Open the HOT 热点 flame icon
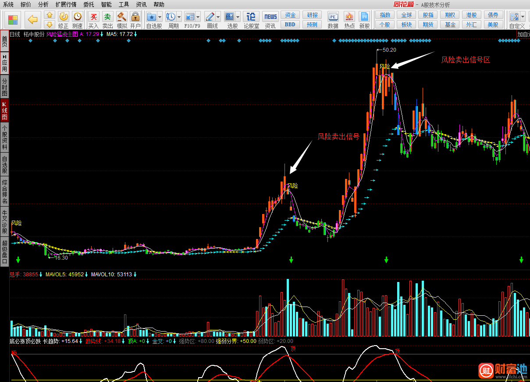Image resolution: width=530 pixels, height=382 pixels. 349,17
